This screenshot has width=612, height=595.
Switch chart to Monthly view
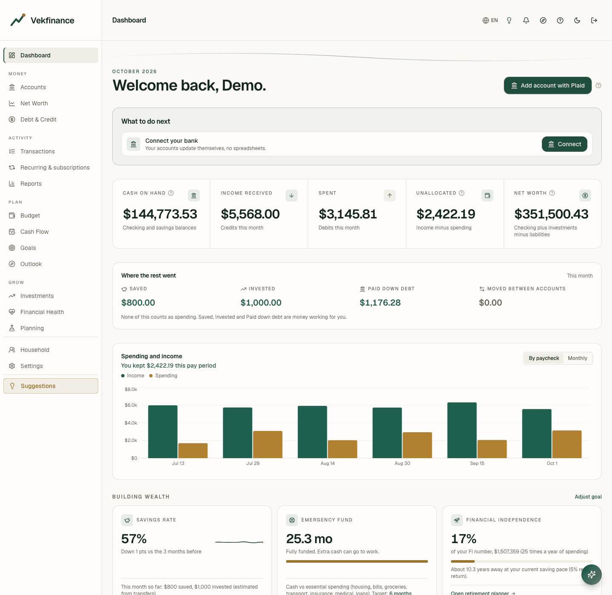click(578, 358)
